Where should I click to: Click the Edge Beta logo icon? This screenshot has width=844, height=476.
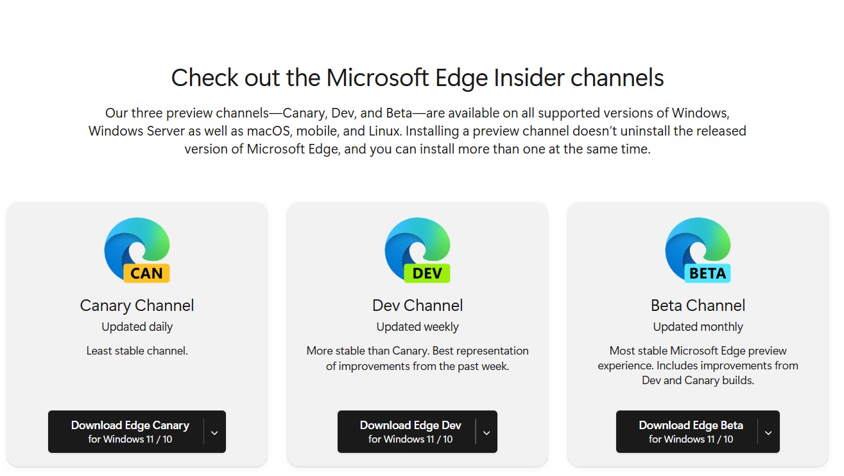pyautogui.click(x=698, y=250)
